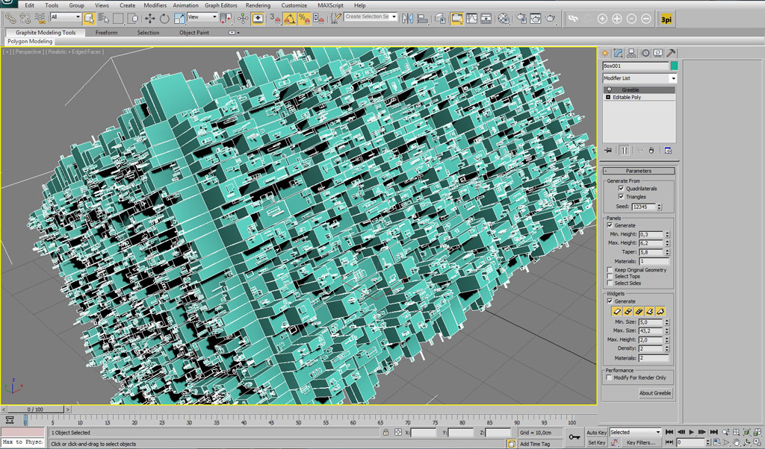Click the Set Key button
The image size is (765, 449).
click(596, 443)
